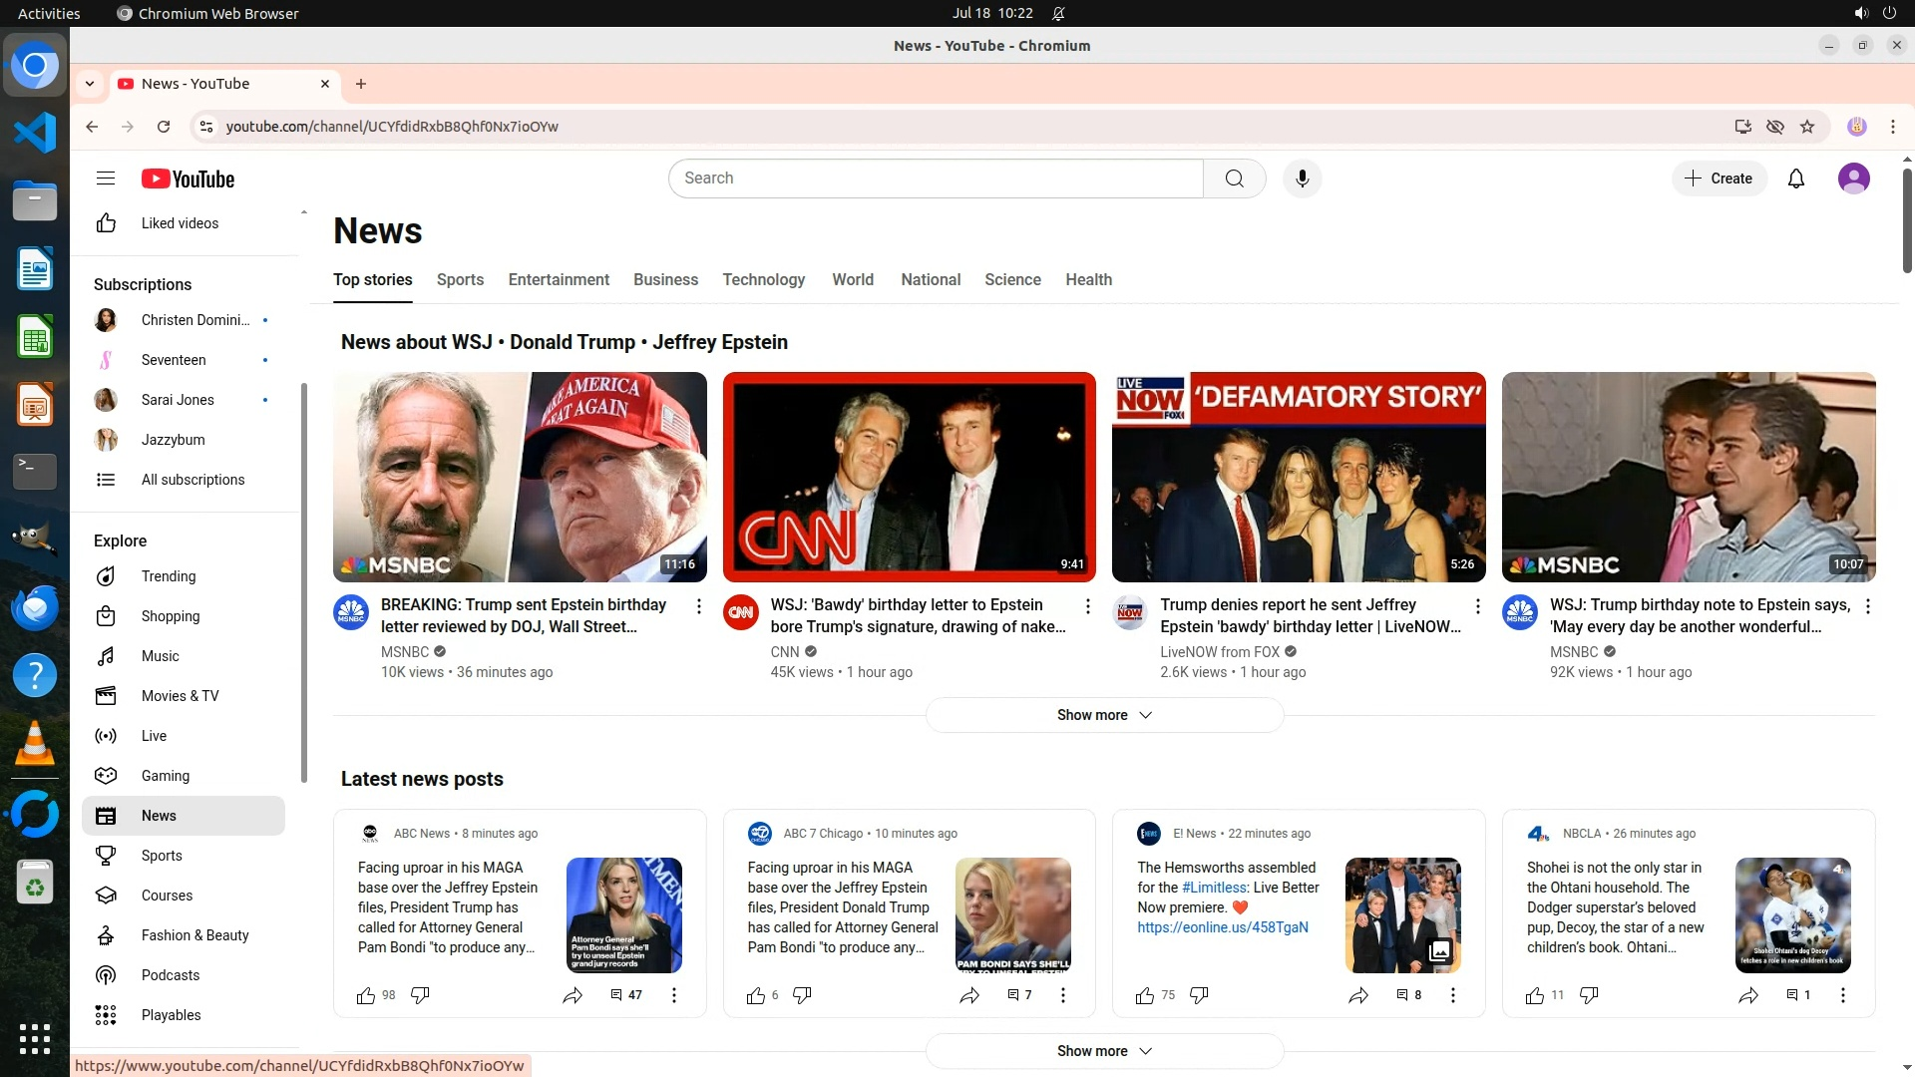Switch to the Technology tab
This screenshot has width=1915, height=1077.
pos(763,280)
